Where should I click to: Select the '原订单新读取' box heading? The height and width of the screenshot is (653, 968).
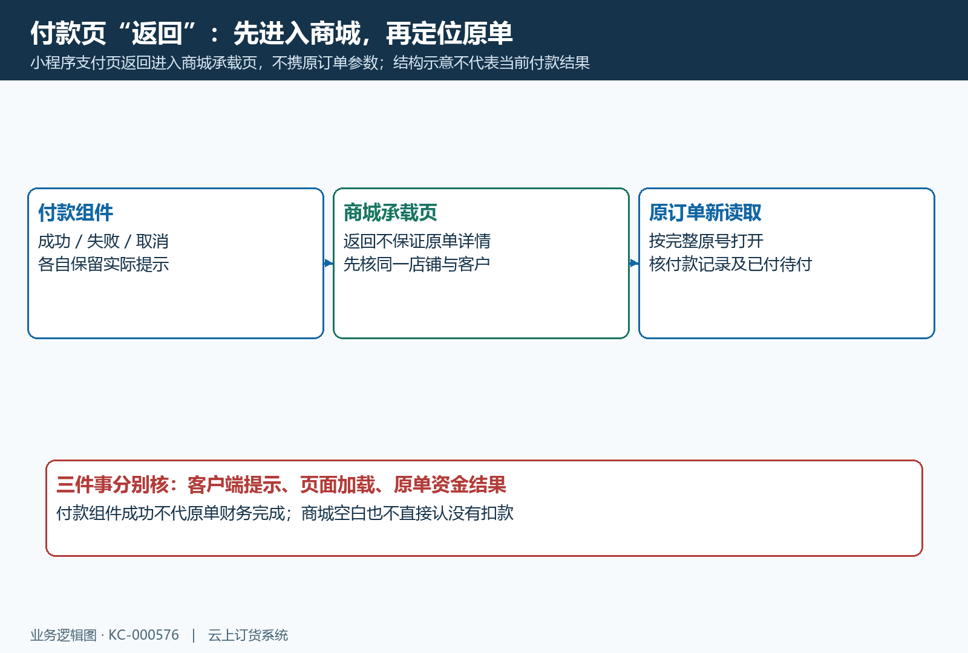[x=705, y=212]
